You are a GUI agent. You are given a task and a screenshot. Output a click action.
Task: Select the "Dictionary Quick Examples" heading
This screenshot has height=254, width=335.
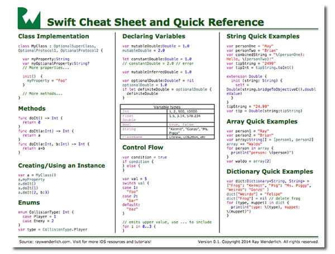(270, 171)
